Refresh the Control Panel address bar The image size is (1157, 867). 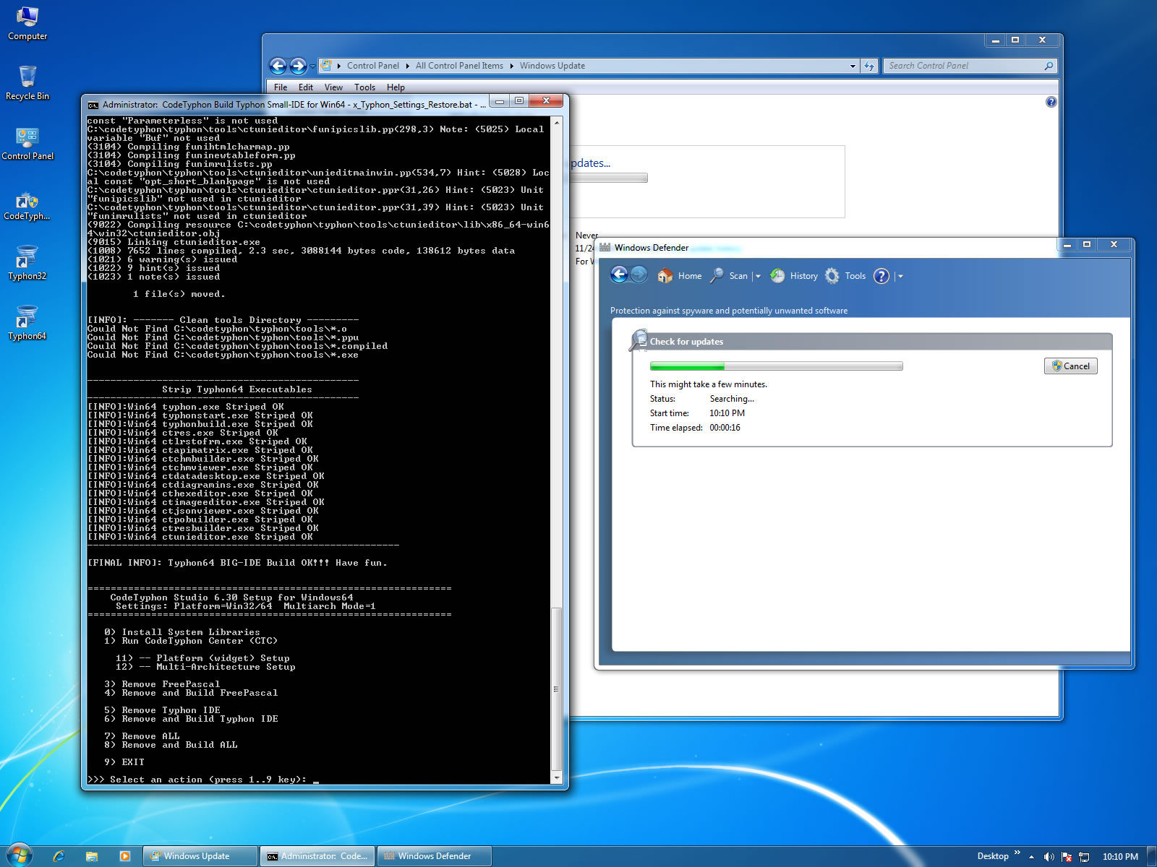pos(869,66)
